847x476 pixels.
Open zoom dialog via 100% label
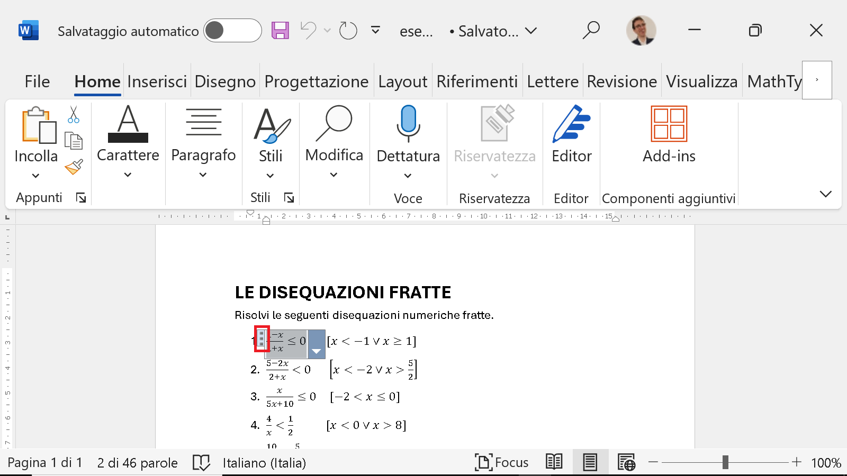point(826,463)
